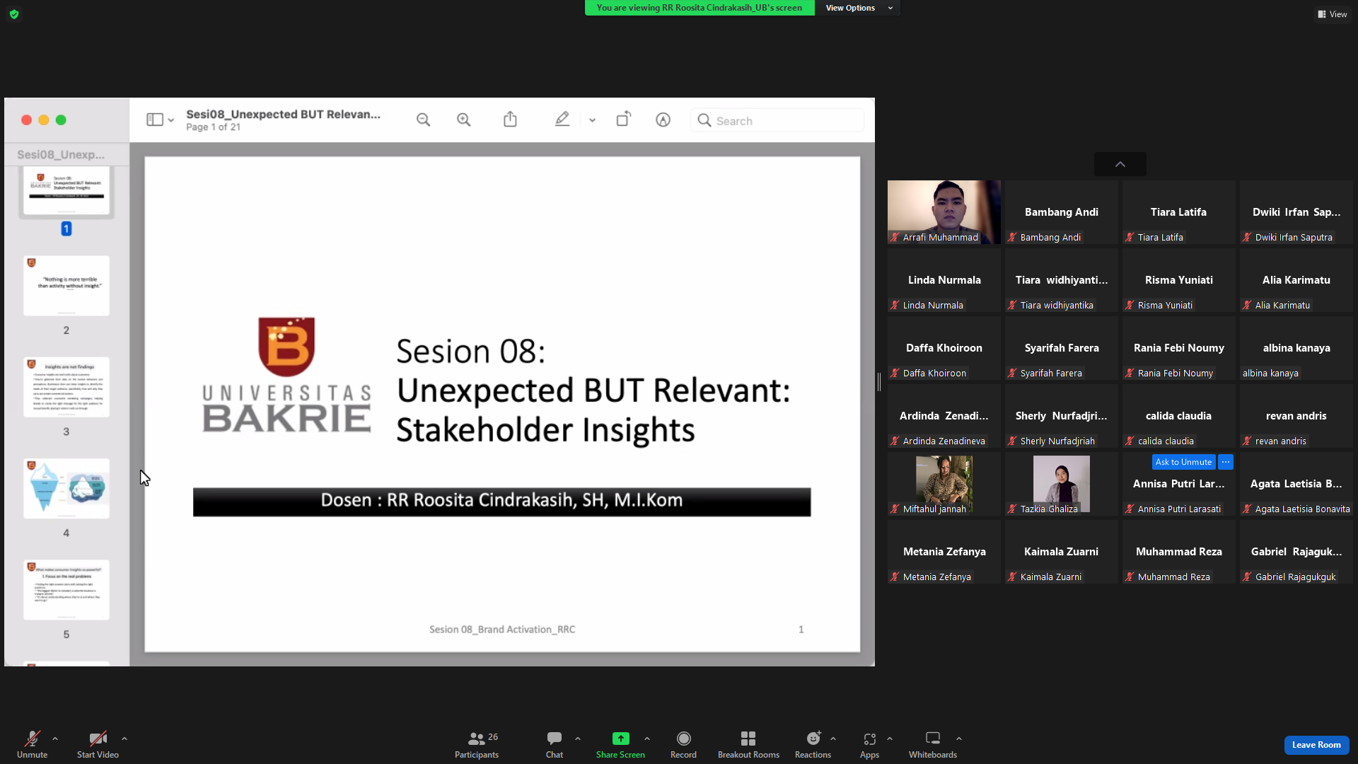
Task: Click the green encryption shield icon
Action: [x=14, y=14]
